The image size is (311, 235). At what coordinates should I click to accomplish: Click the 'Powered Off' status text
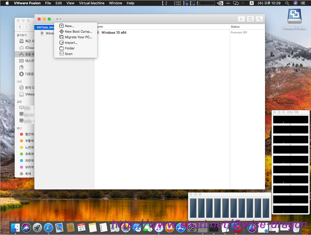click(x=239, y=32)
